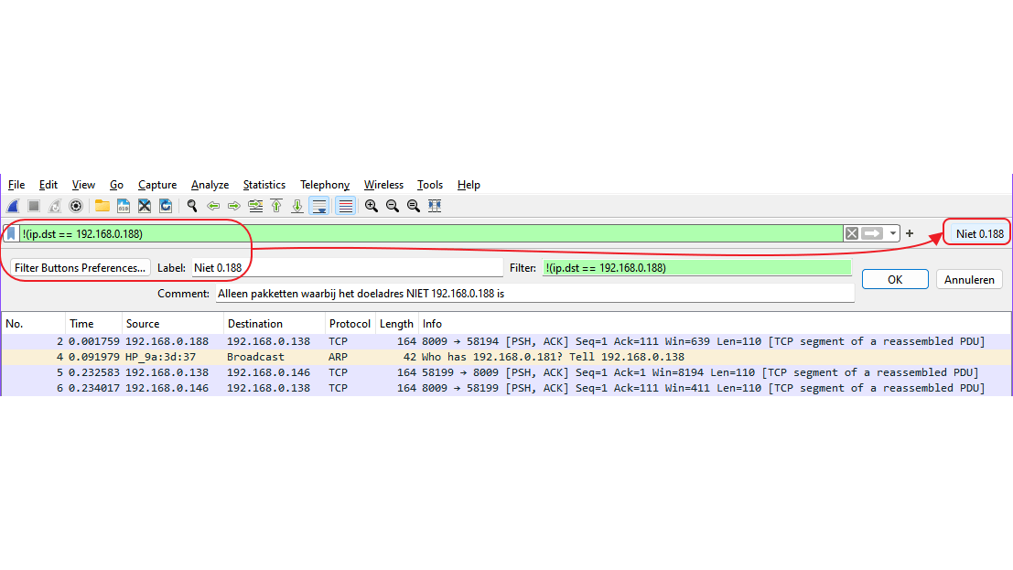Screen dimensions: 1013x570
Task: Zoom out on the packet text
Action: click(393, 206)
